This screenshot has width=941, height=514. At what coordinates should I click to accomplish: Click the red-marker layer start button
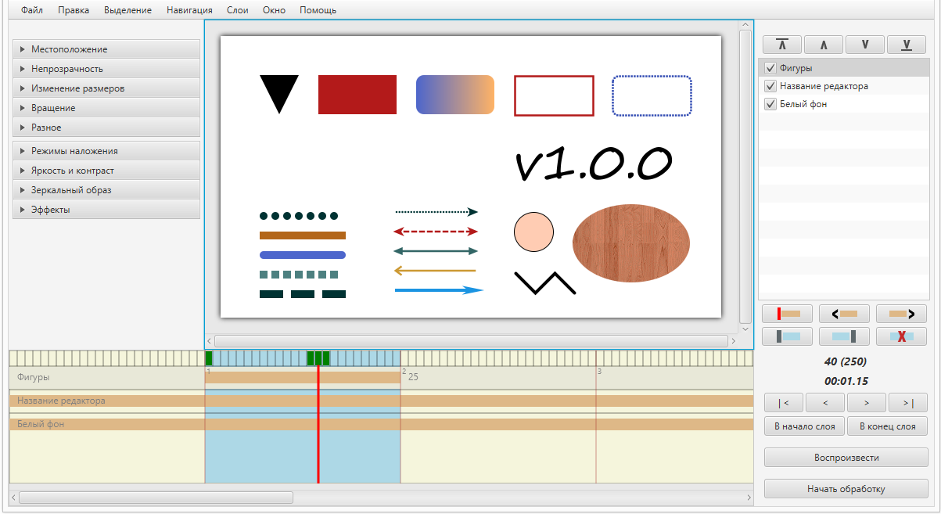point(787,314)
